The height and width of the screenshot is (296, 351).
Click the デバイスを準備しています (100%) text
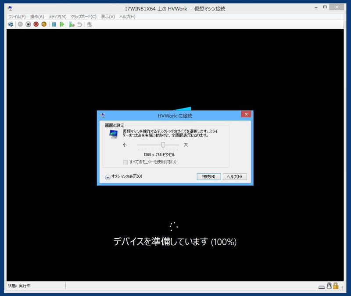[x=175, y=242]
